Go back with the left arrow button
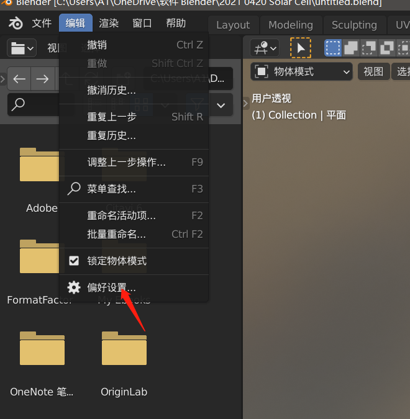410x419 pixels. click(19, 79)
